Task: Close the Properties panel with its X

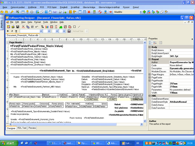Action: (192, 39)
